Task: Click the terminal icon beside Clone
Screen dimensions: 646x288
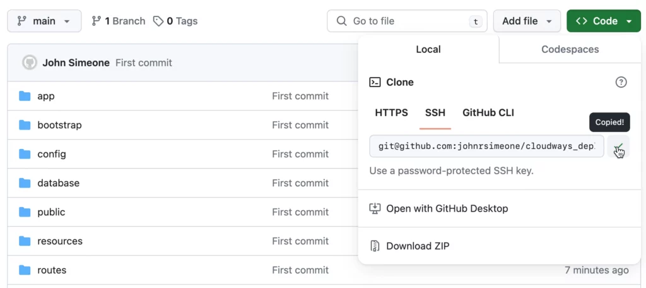Action: coord(375,82)
